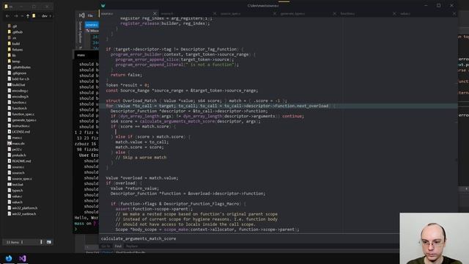Select the test.bat file icon
Viewport: 469px width, 264px height.
coord(10,184)
